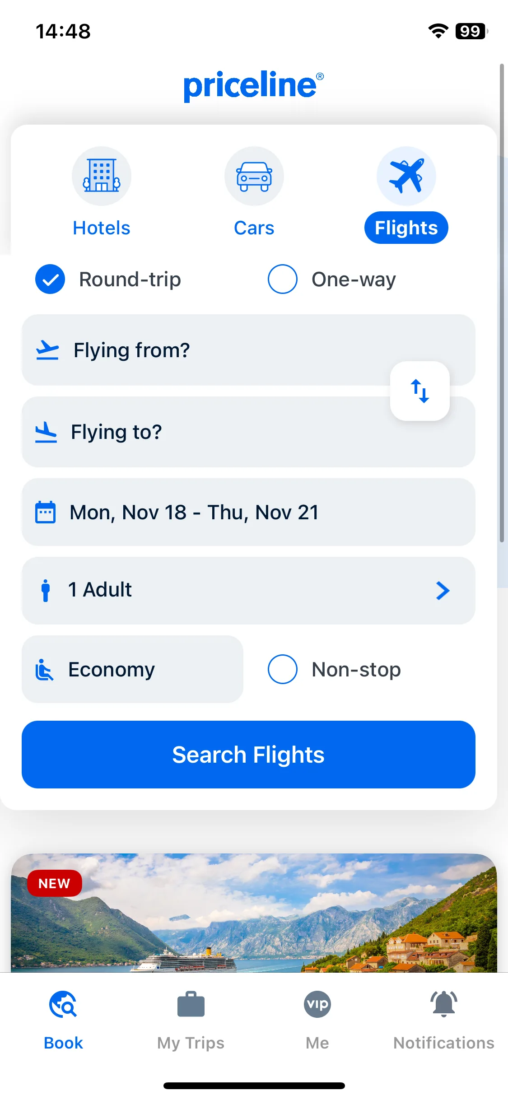Tap the Flying from? input field
The image size is (508, 1100).
(248, 350)
